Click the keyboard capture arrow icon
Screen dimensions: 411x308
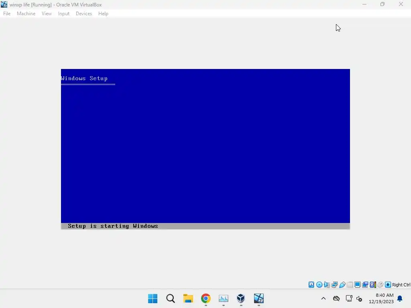point(388,285)
